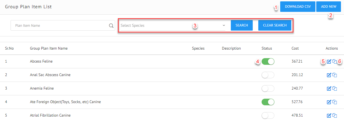Click the copy icon for Abcess Feline
Viewport: 344px width, 121px height.
335,61
